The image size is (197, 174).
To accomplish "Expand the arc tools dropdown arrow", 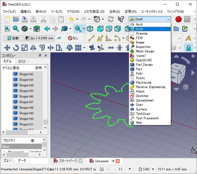I will point(123,38).
